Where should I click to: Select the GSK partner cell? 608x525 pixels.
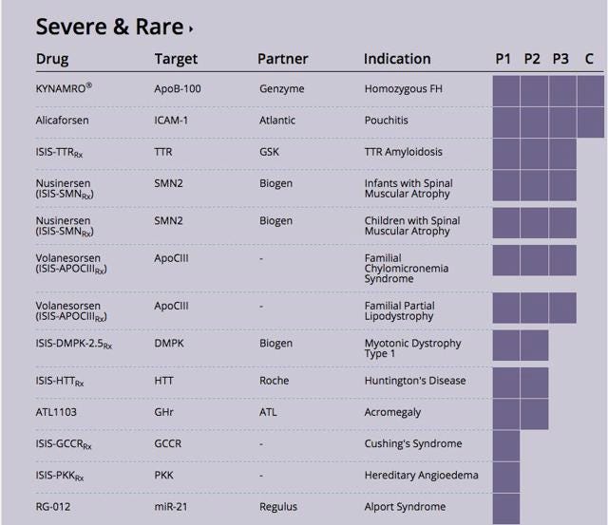pyautogui.click(x=269, y=152)
